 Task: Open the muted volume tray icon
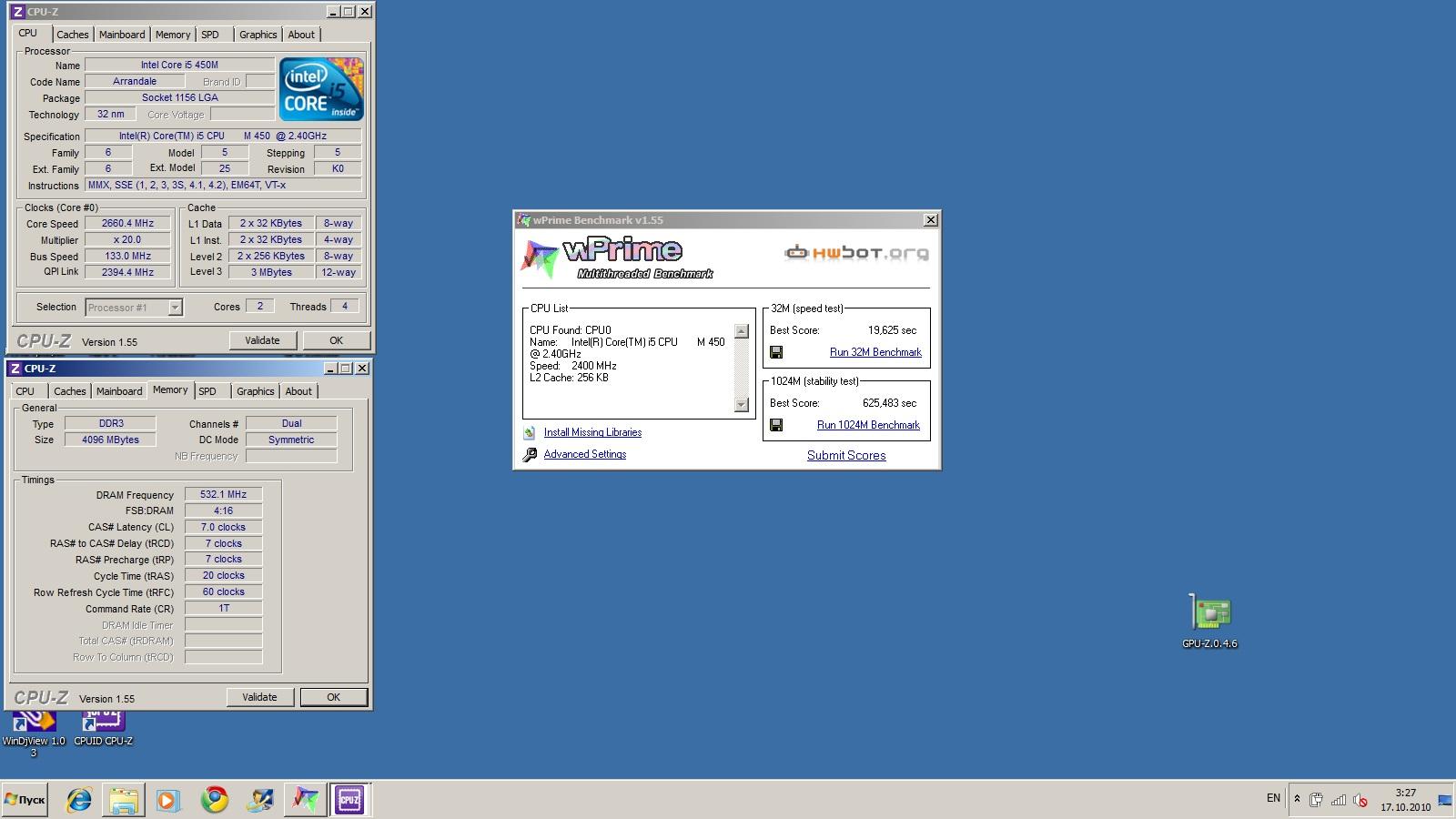click(x=1360, y=800)
